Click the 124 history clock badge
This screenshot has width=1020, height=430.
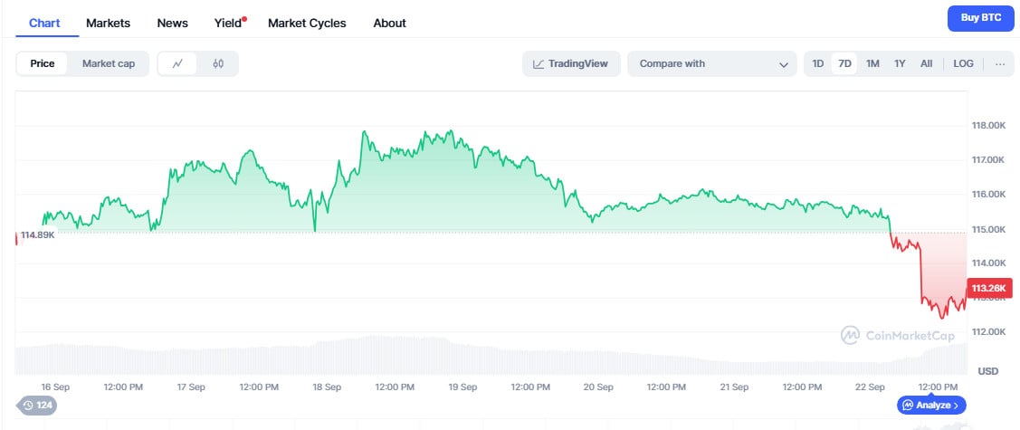tap(36, 405)
